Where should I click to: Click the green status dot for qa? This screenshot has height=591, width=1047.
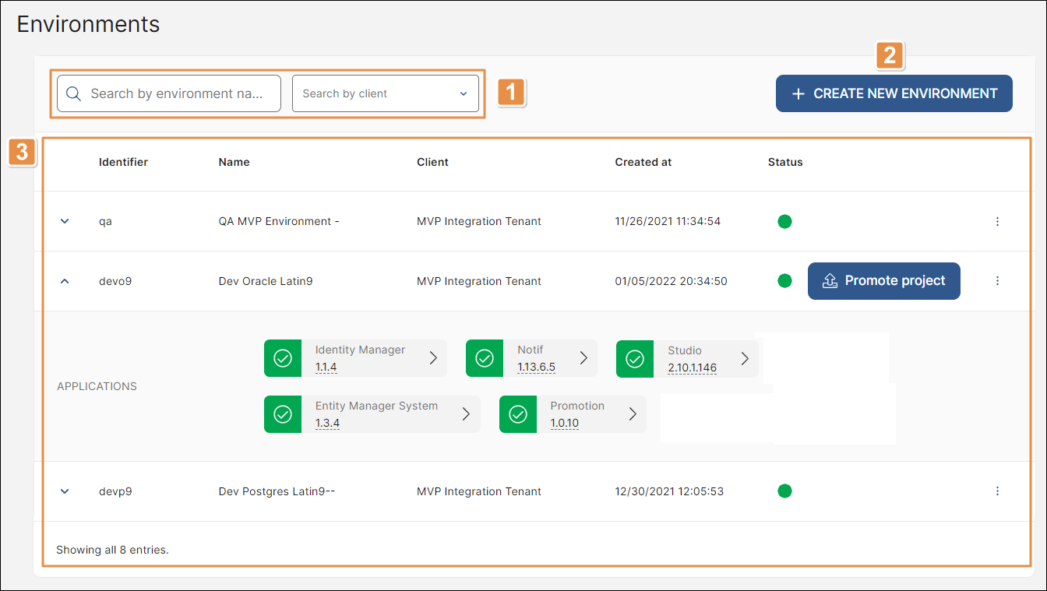click(x=784, y=222)
